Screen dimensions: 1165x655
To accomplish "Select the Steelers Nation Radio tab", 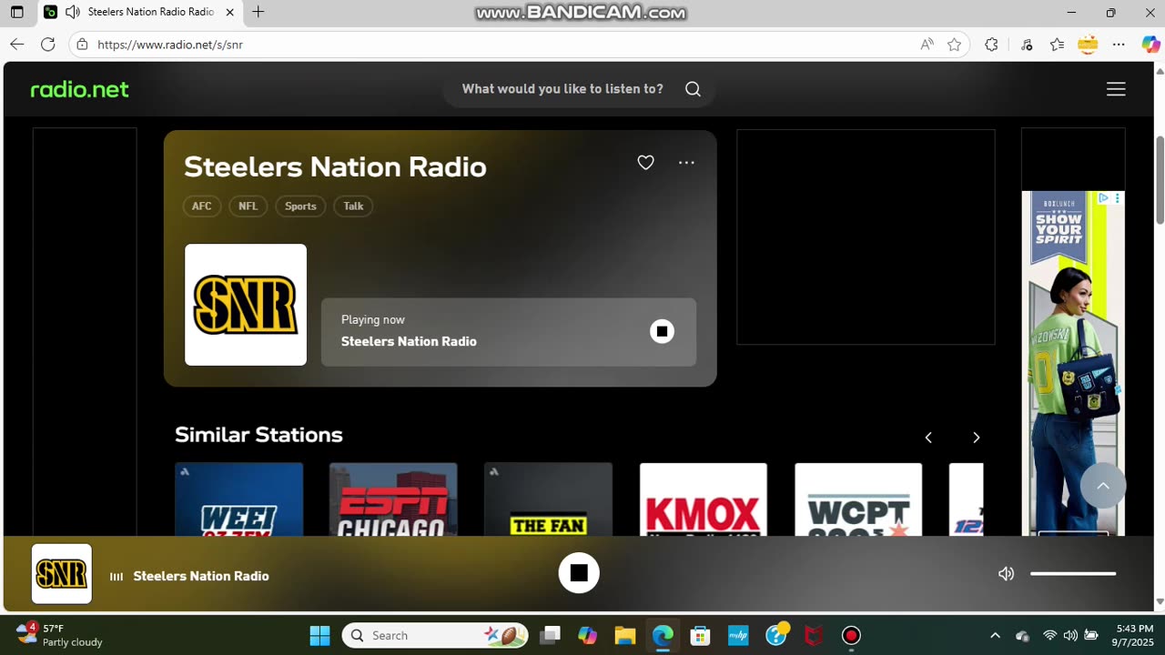I will click(140, 12).
